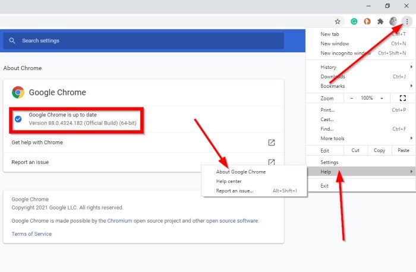Open the Terms of Service link
The height and width of the screenshot is (272, 416).
tap(31, 234)
